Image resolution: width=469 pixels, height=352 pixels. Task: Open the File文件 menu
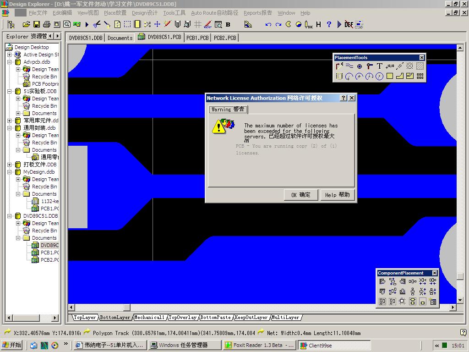pos(38,13)
